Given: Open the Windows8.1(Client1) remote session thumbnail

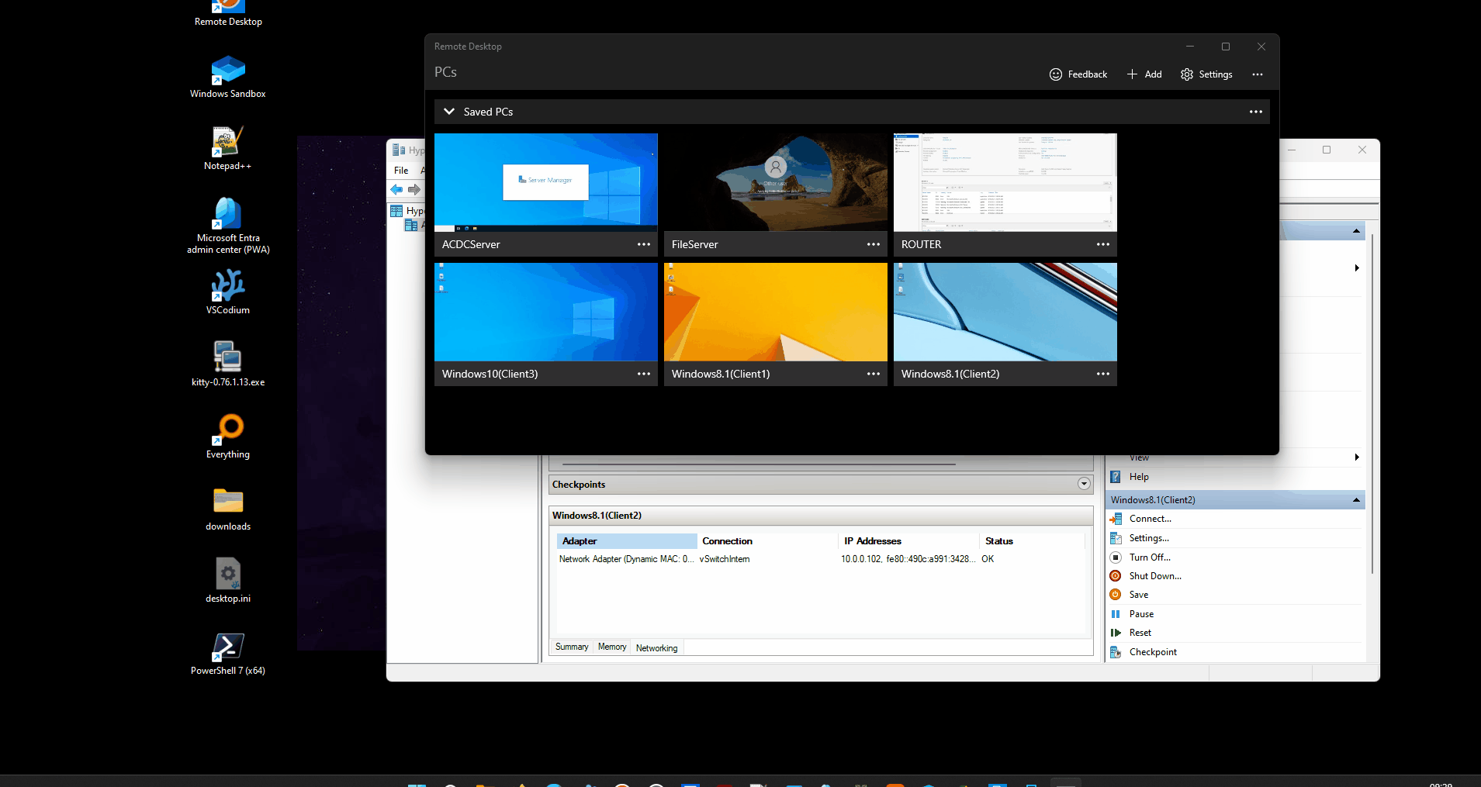Looking at the screenshot, I should tap(776, 312).
